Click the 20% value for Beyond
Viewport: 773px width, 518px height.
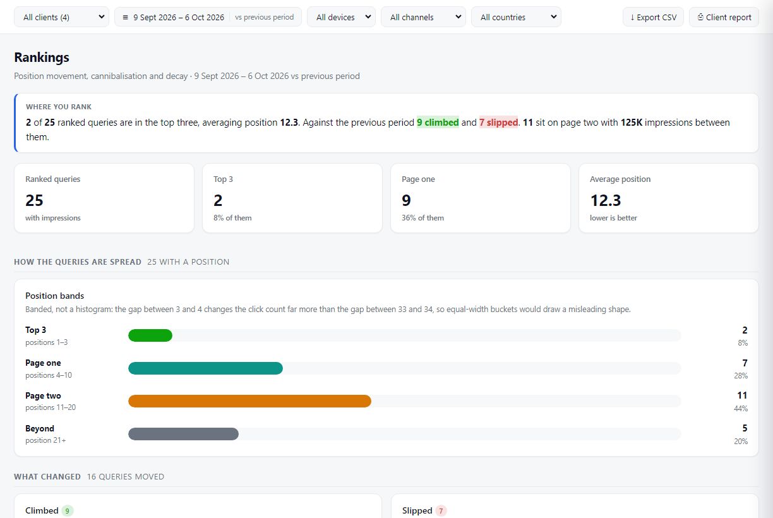coord(741,442)
